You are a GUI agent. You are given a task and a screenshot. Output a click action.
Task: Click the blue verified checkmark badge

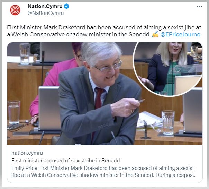(x=66, y=6)
